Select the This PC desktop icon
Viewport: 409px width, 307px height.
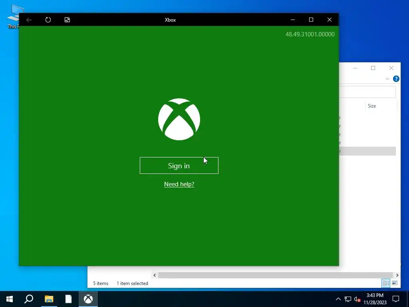click(13, 17)
